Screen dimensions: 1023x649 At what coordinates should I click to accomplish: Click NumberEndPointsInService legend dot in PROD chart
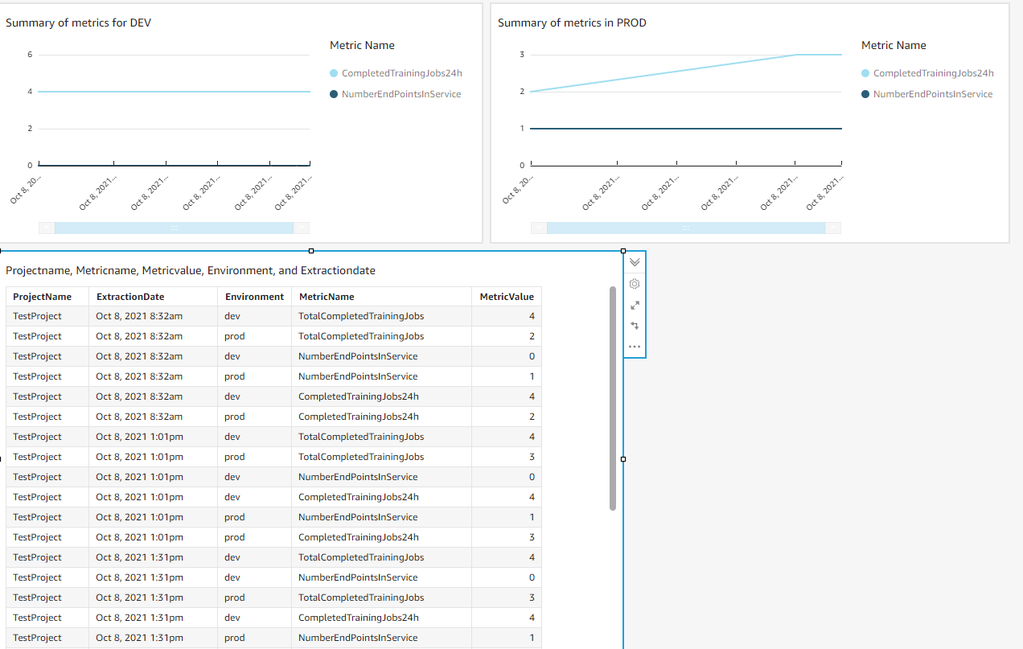pos(865,94)
